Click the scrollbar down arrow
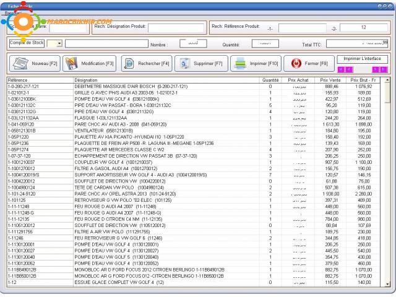This screenshot has height=297, width=396. (387, 284)
